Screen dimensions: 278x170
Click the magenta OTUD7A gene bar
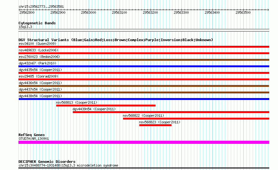144,142
